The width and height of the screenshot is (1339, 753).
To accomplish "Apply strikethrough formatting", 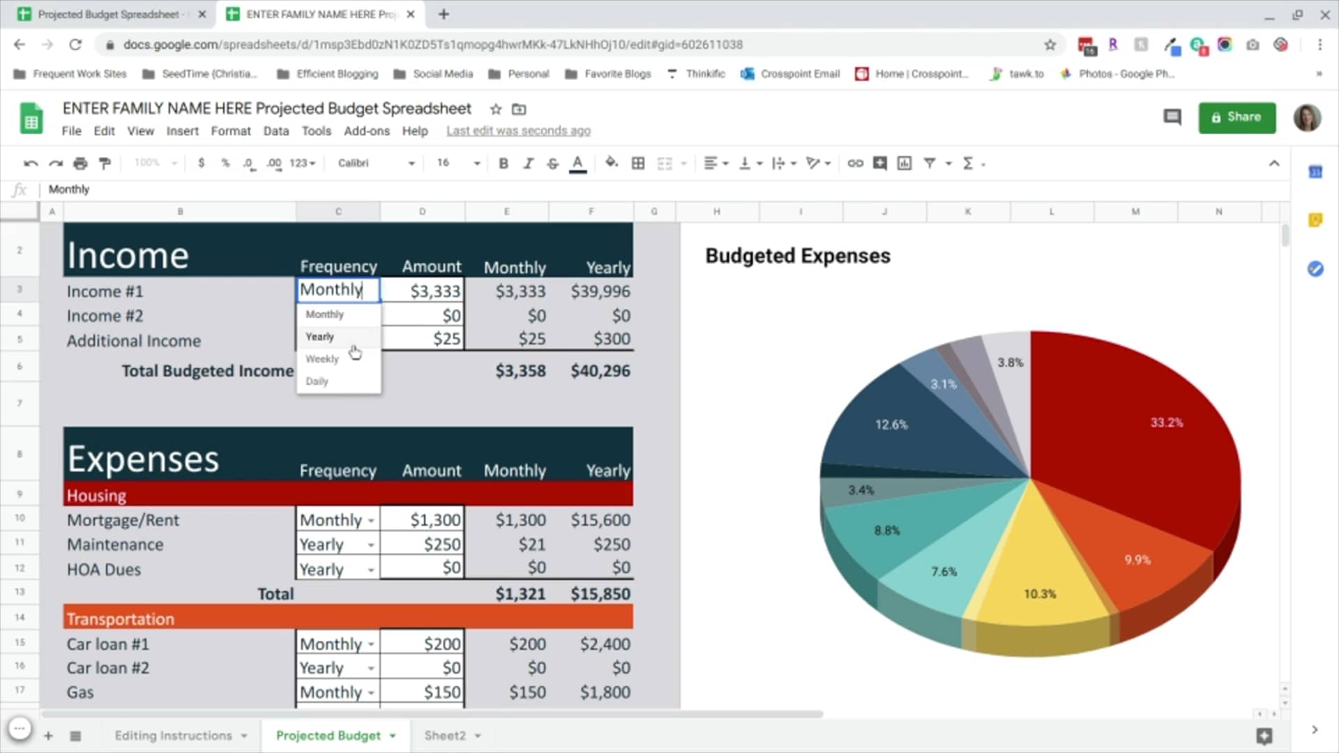I will point(552,163).
